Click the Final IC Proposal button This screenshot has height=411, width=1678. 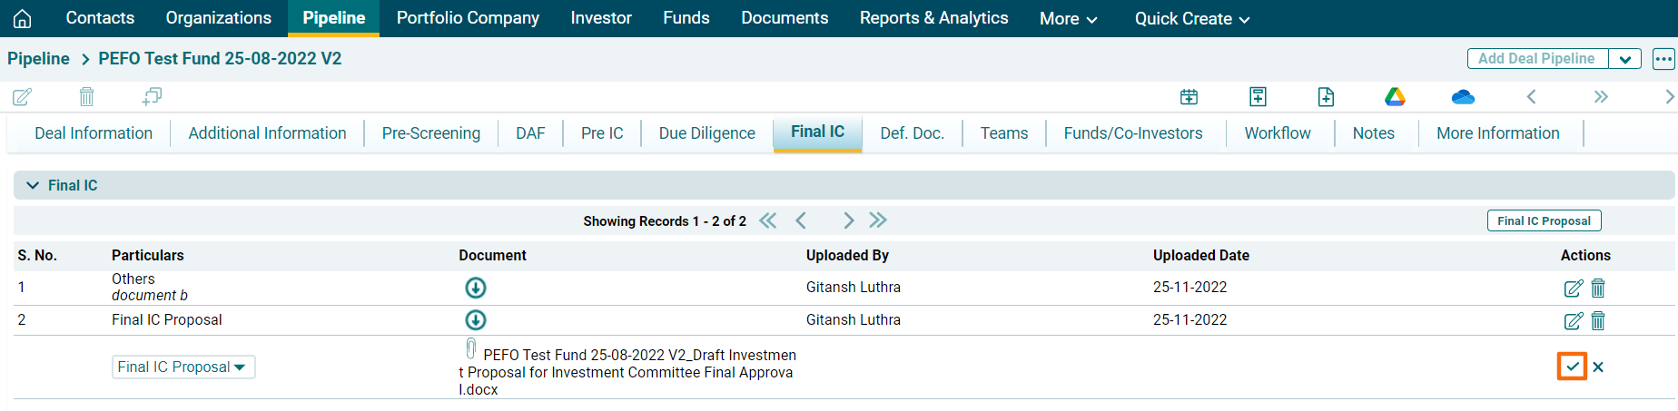tap(1544, 220)
